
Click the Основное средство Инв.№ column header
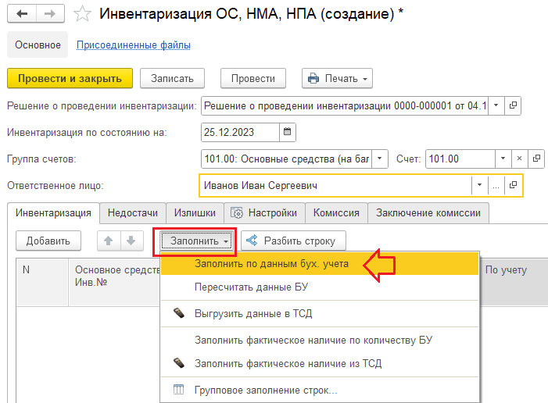(115, 283)
